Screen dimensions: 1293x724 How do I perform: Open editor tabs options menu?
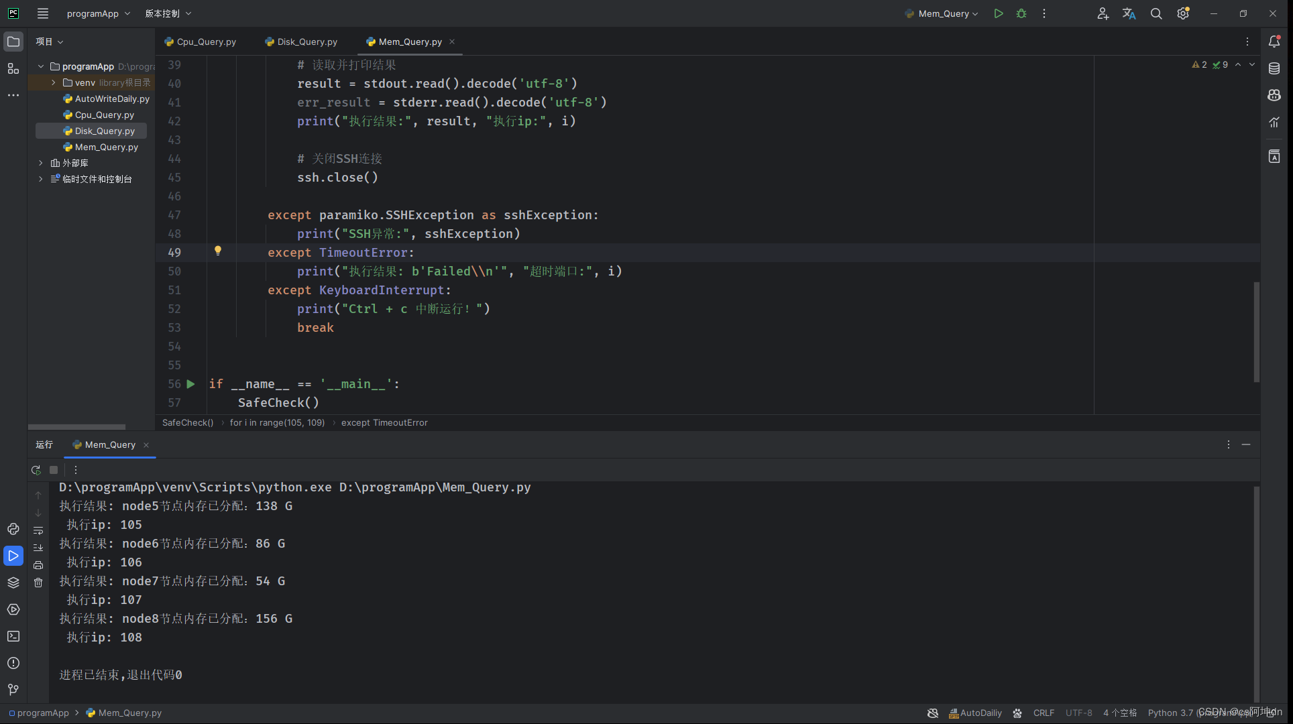(1247, 42)
